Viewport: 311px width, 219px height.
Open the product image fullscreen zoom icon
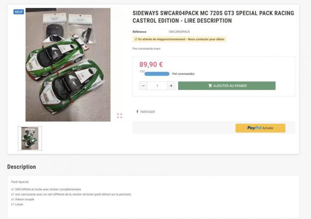(x=119, y=116)
